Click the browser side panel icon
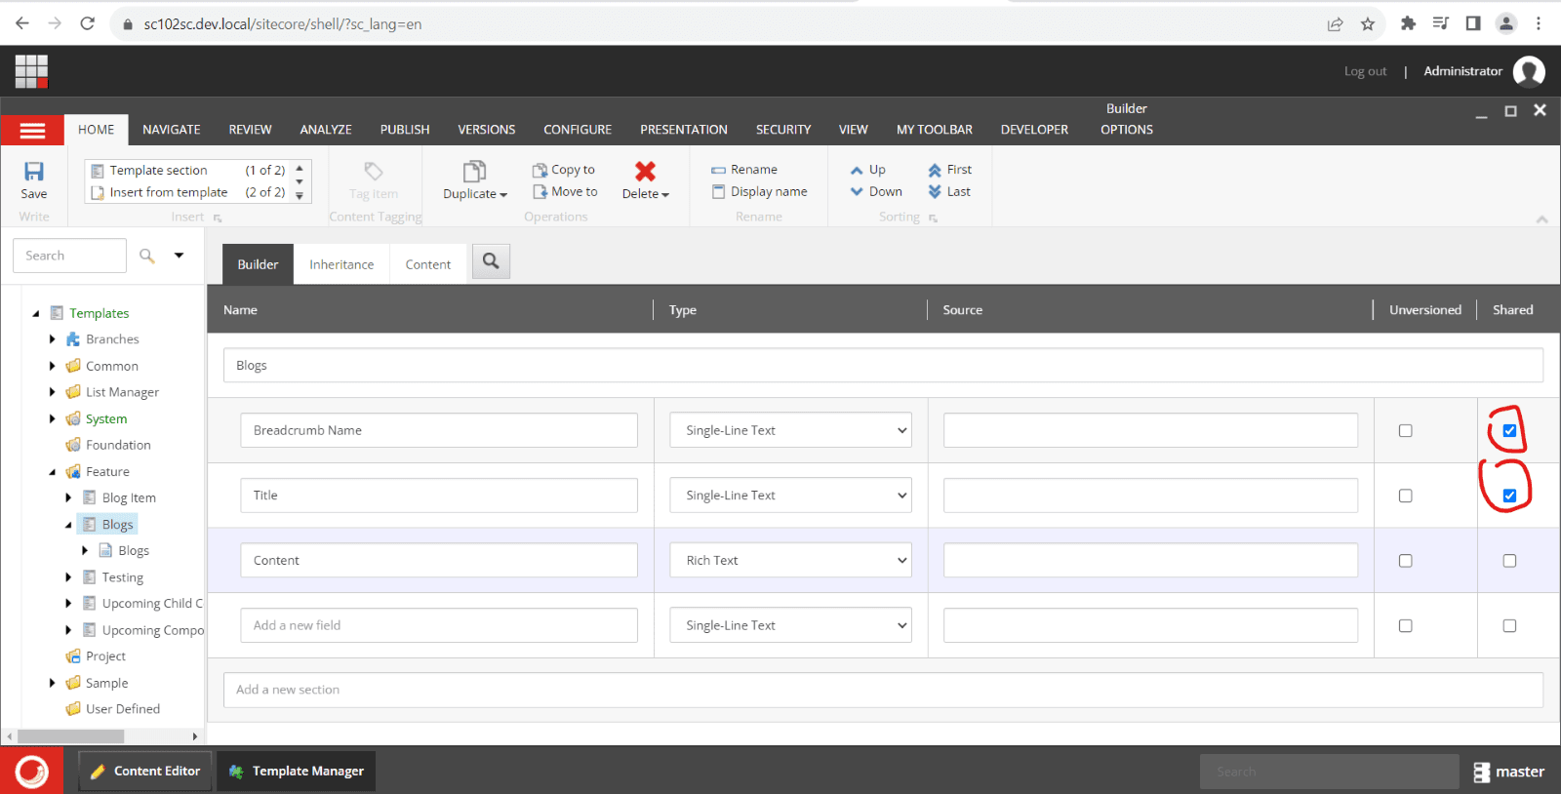 pos(1473,23)
